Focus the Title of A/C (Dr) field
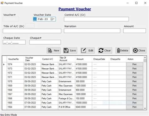The height and width of the screenshot is (116, 149). tap(32, 31)
